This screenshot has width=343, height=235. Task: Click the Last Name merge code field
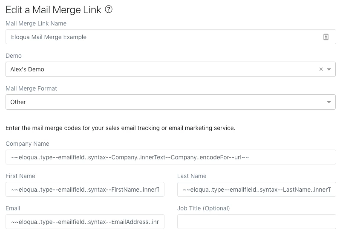[257, 190]
